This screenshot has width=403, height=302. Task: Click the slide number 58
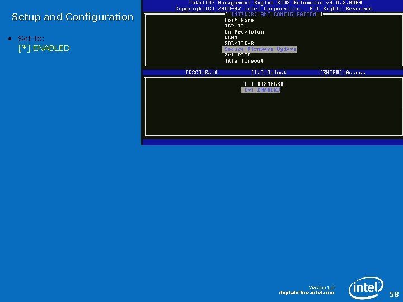coord(394,294)
